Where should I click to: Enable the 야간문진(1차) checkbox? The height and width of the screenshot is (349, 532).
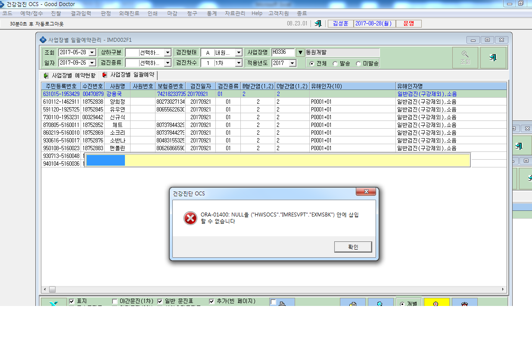click(115, 301)
